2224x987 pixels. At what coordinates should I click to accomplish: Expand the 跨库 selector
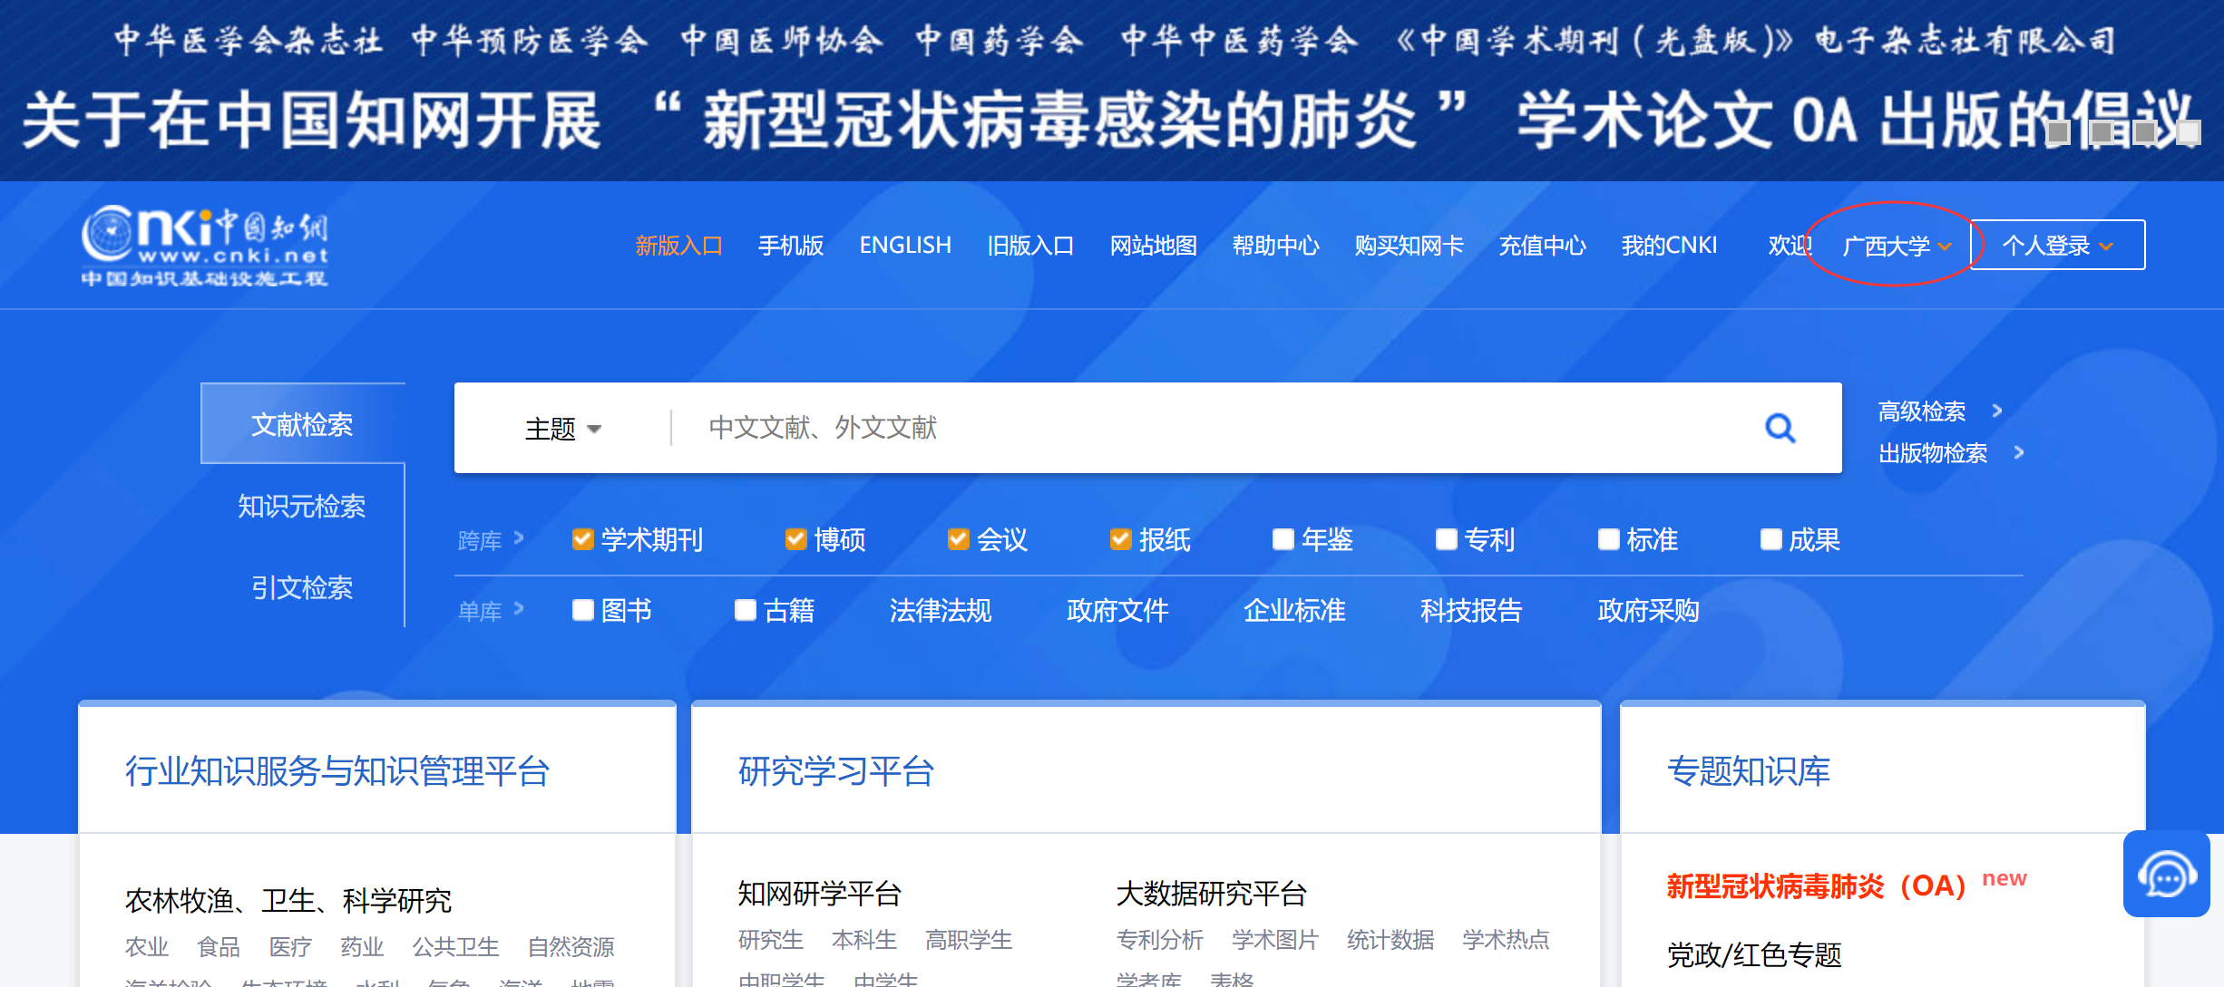click(x=491, y=540)
